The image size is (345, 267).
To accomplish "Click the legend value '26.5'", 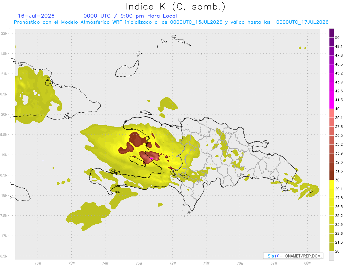I will point(339,207).
